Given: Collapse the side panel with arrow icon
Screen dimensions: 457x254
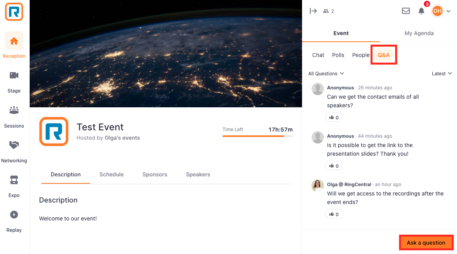Looking at the screenshot, I should 313,11.
